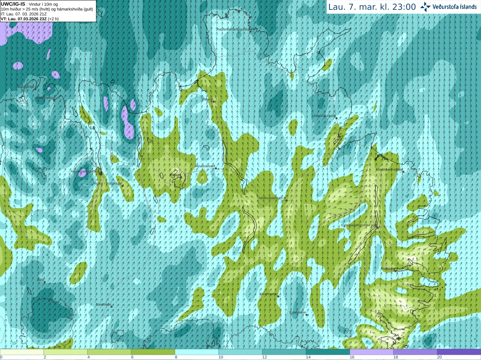Click the 4–6 m/s legend swatch
The image size is (481, 360).
pyautogui.click(x=109, y=352)
